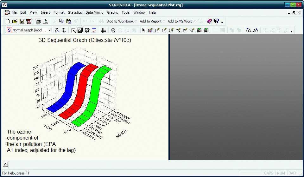Click the Print icon in toolbar
Viewport: 304px width, 177px height.
38,21
